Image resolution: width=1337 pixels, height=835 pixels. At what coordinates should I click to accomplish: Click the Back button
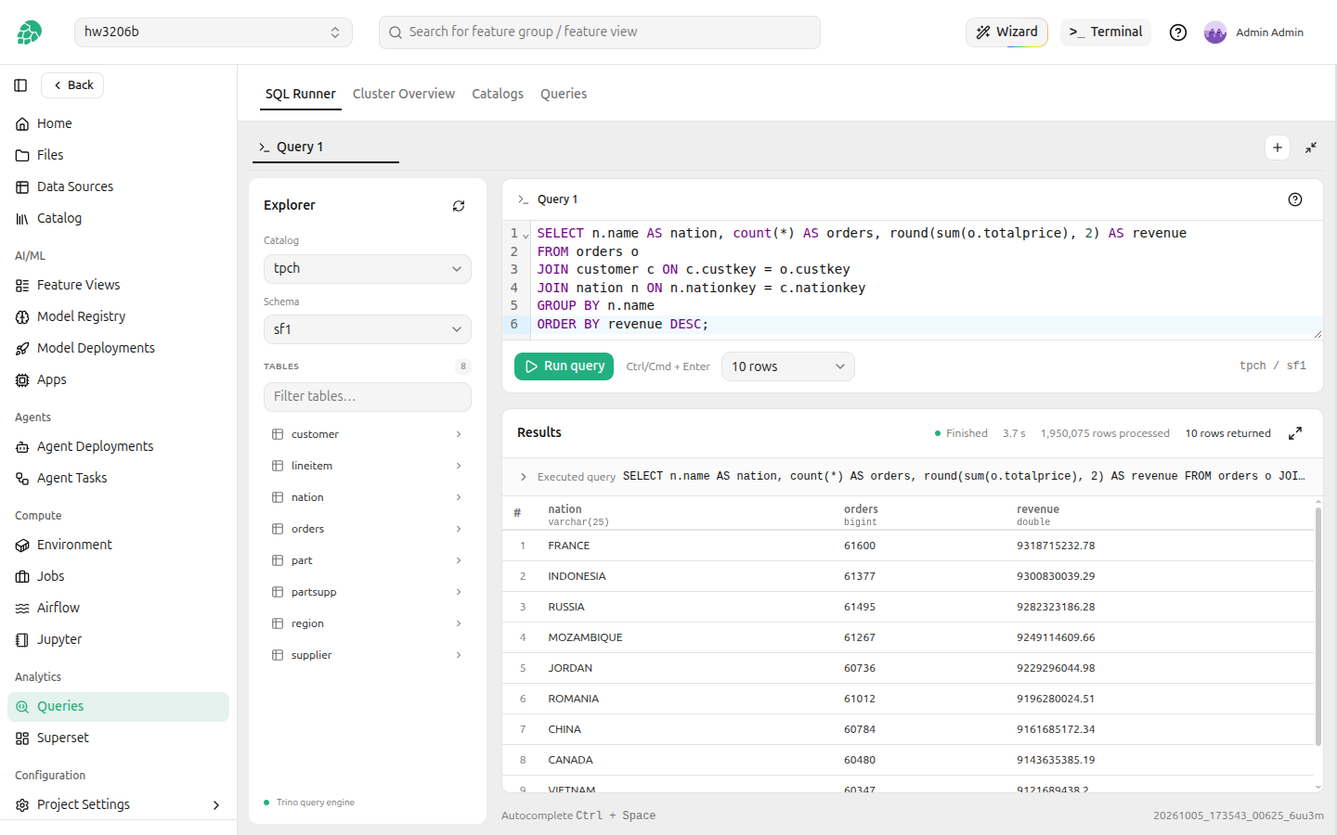pyautogui.click(x=72, y=85)
